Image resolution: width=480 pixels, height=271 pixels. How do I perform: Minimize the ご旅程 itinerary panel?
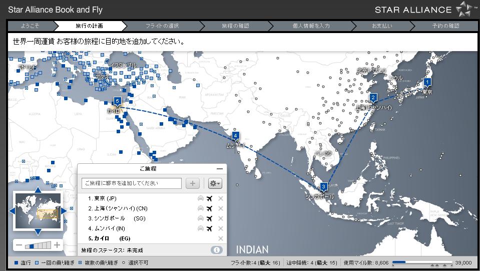coord(220,169)
